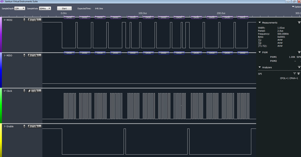
Task: Click the CPOL=1 CPHA=1 setting text
Action: (289, 78)
